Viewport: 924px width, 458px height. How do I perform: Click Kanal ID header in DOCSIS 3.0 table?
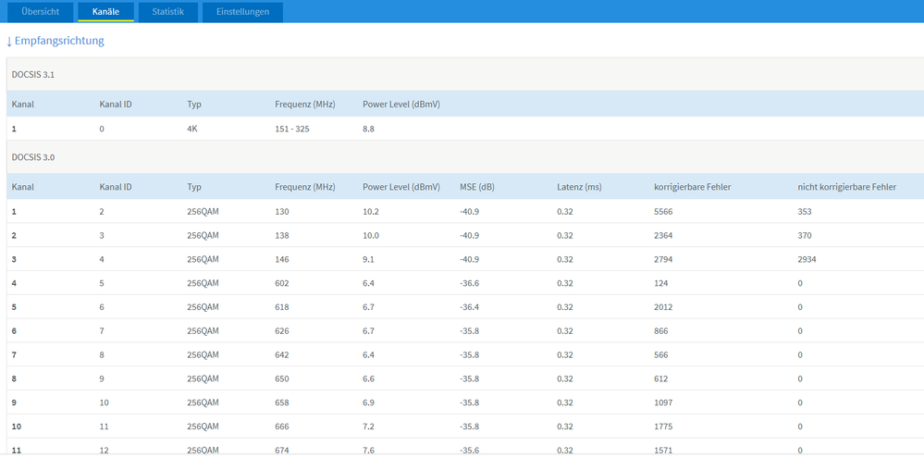[116, 187]
